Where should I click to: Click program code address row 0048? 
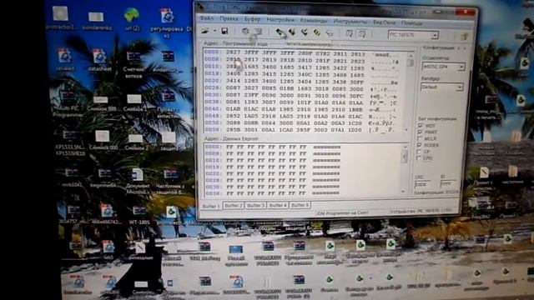[x=213, y=116]
